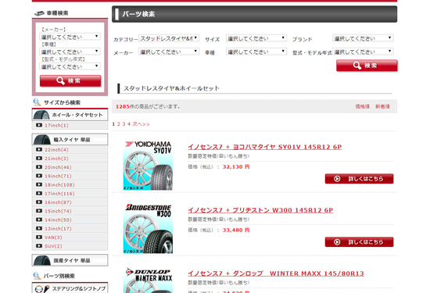This screenshot has height=293, width=430.
Task: Click the Dunlop Winter Maxx product thumbnail
Action: (x=148, y=280)
